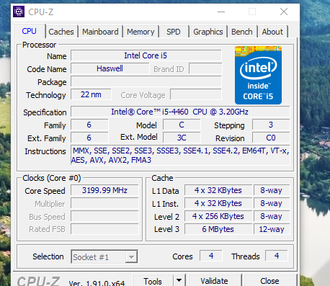Close the CPU-Z window with X
This screenshot has height=286, width=330.
(x=284, y=12)
